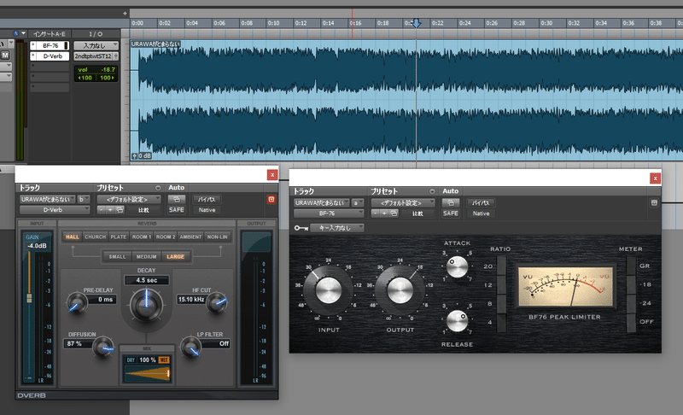683x415 pixels.
Task: Open track input selector 入力なし
Action: tap(96, 45)
